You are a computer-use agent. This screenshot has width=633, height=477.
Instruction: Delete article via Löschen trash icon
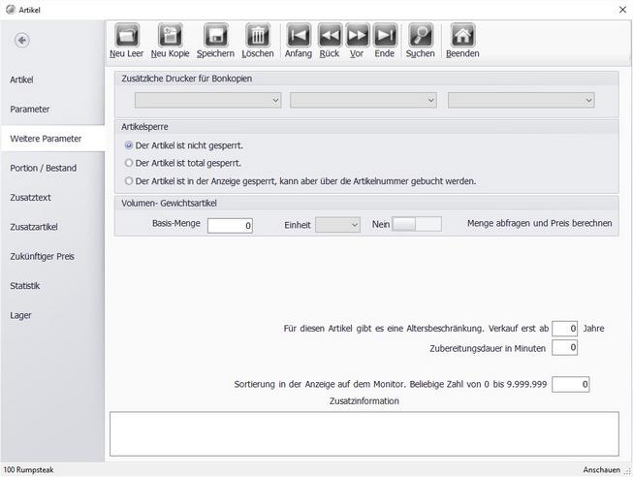(258, 36)
